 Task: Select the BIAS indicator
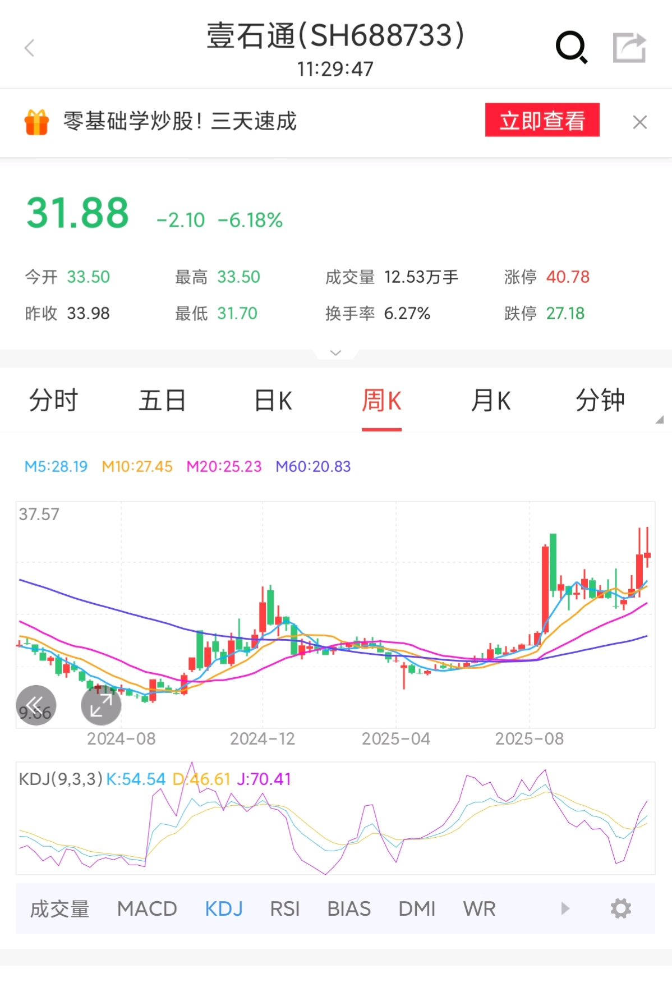click(349, 909)
